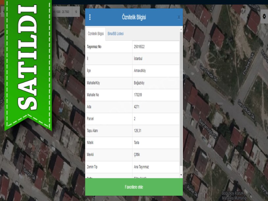
Task: Click the Taşınmaz No value 25016522
Action: click(139, 47)
